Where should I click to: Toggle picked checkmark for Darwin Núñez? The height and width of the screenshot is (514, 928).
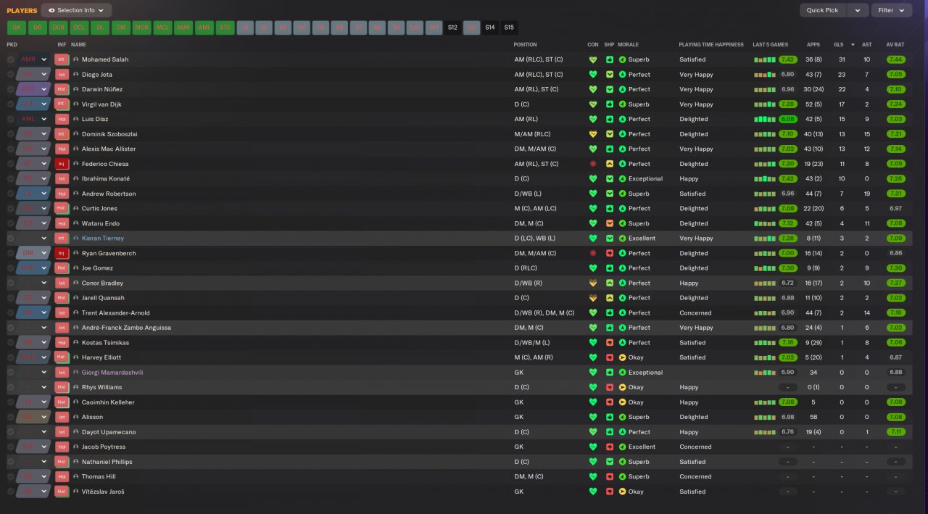(11, 89)
